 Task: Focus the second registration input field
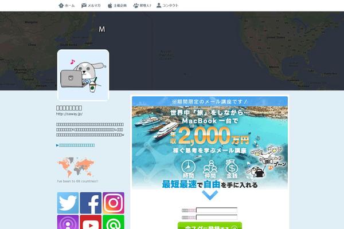tap(217, 218)
